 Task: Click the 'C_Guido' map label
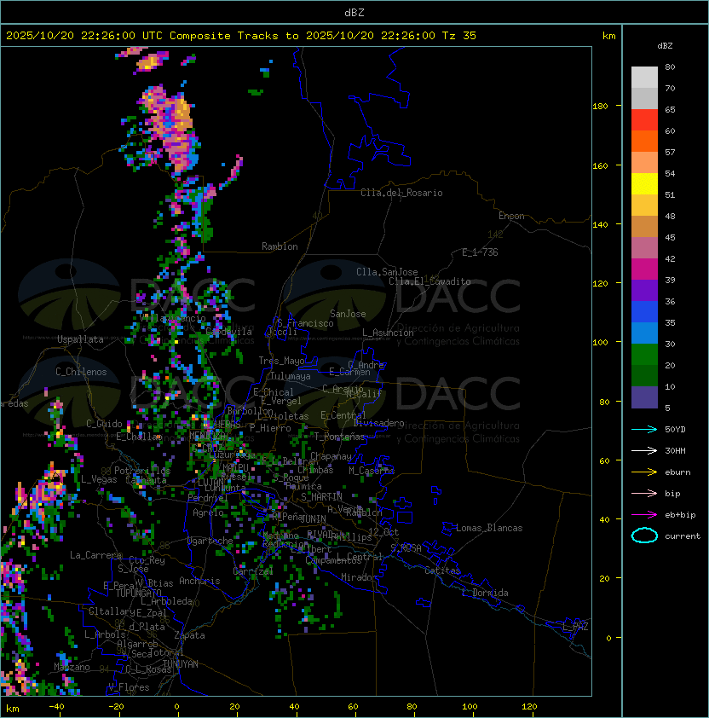(x=104, y=424)
